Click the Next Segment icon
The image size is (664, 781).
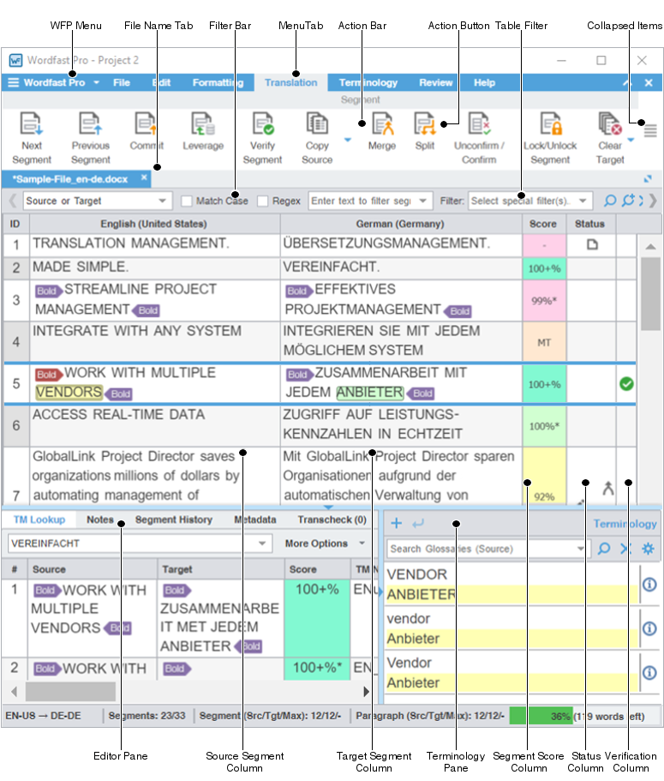click(32, 123)
